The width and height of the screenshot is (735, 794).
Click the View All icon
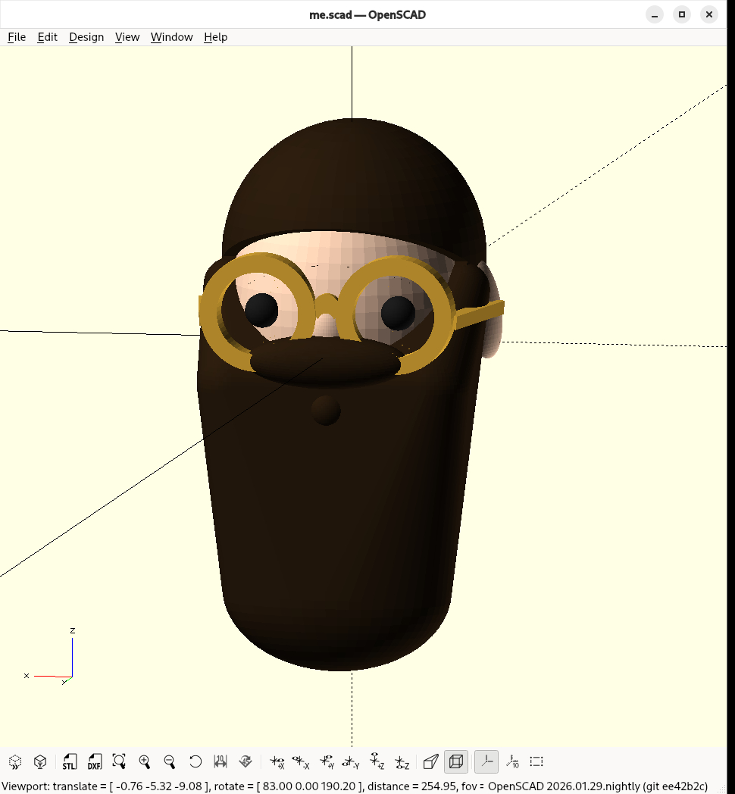(x=119, y=761)
